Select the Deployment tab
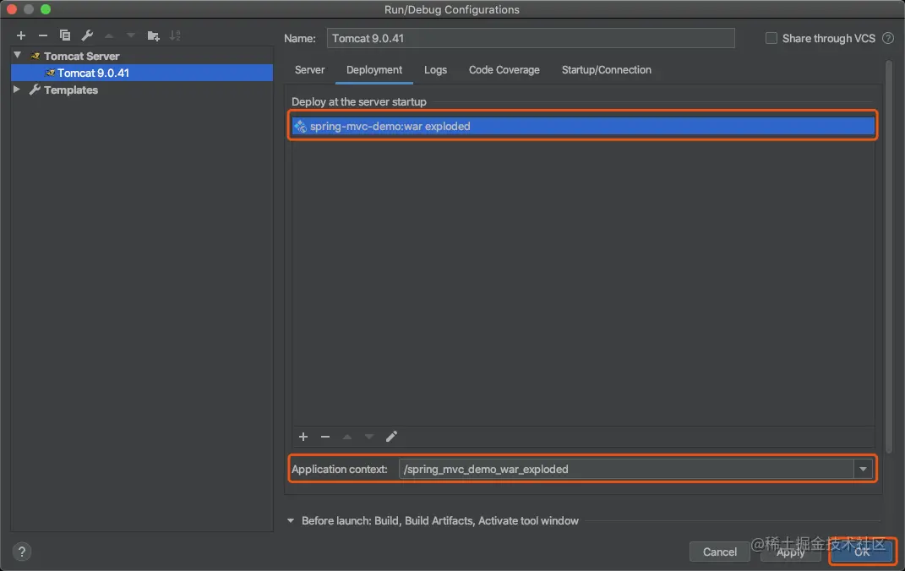 pos(374,70)
